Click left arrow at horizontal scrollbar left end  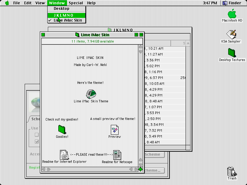click(44, 169)
